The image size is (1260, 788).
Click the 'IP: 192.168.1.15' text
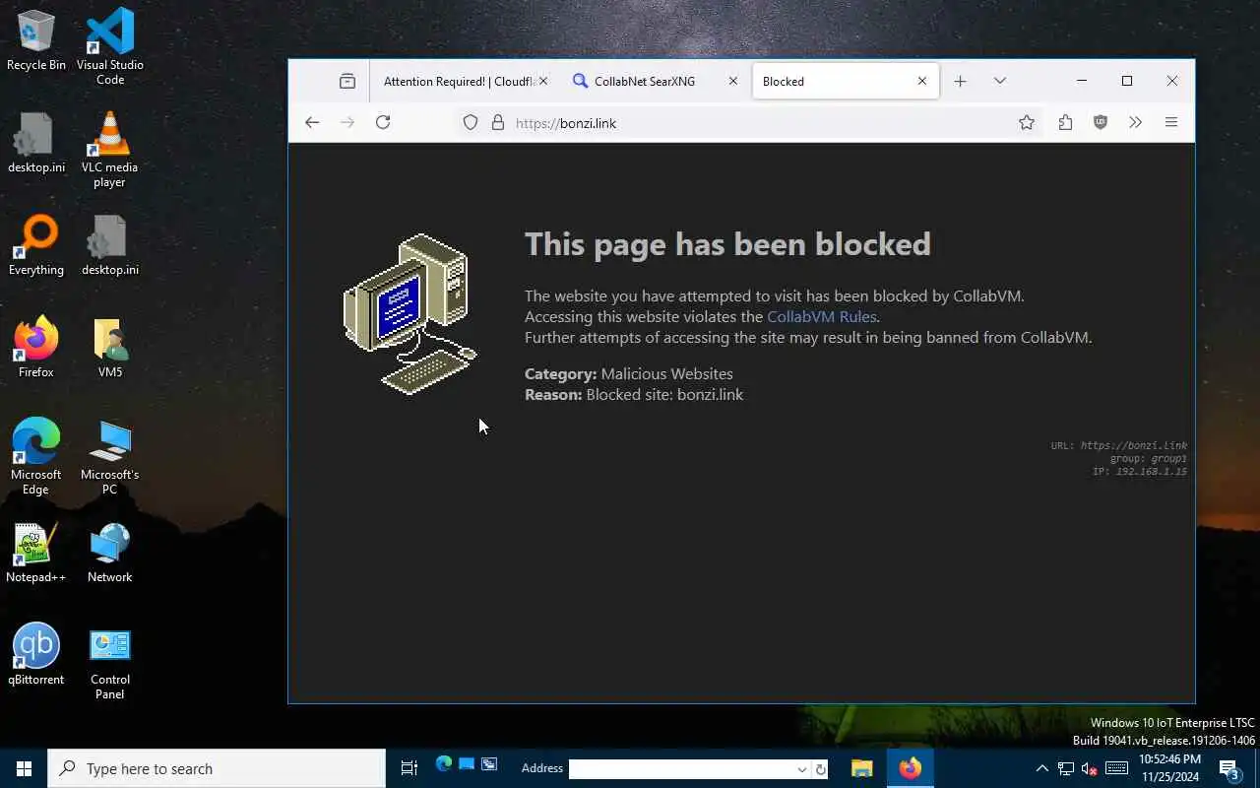coord(1139,472)
